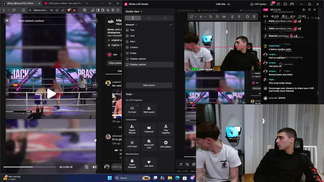324x182 pixels.
Task: Seek on the TikTok video progress bar
Action: coord(30,167)
